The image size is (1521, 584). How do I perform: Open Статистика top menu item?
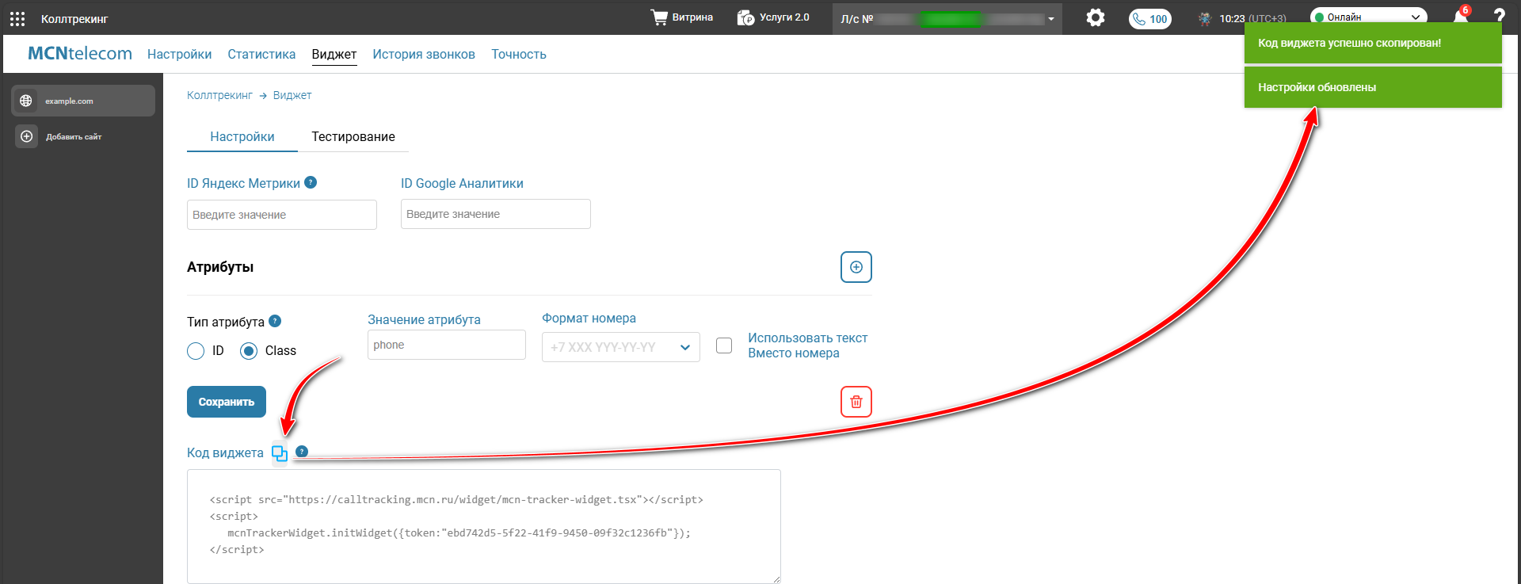click(261, 54)
